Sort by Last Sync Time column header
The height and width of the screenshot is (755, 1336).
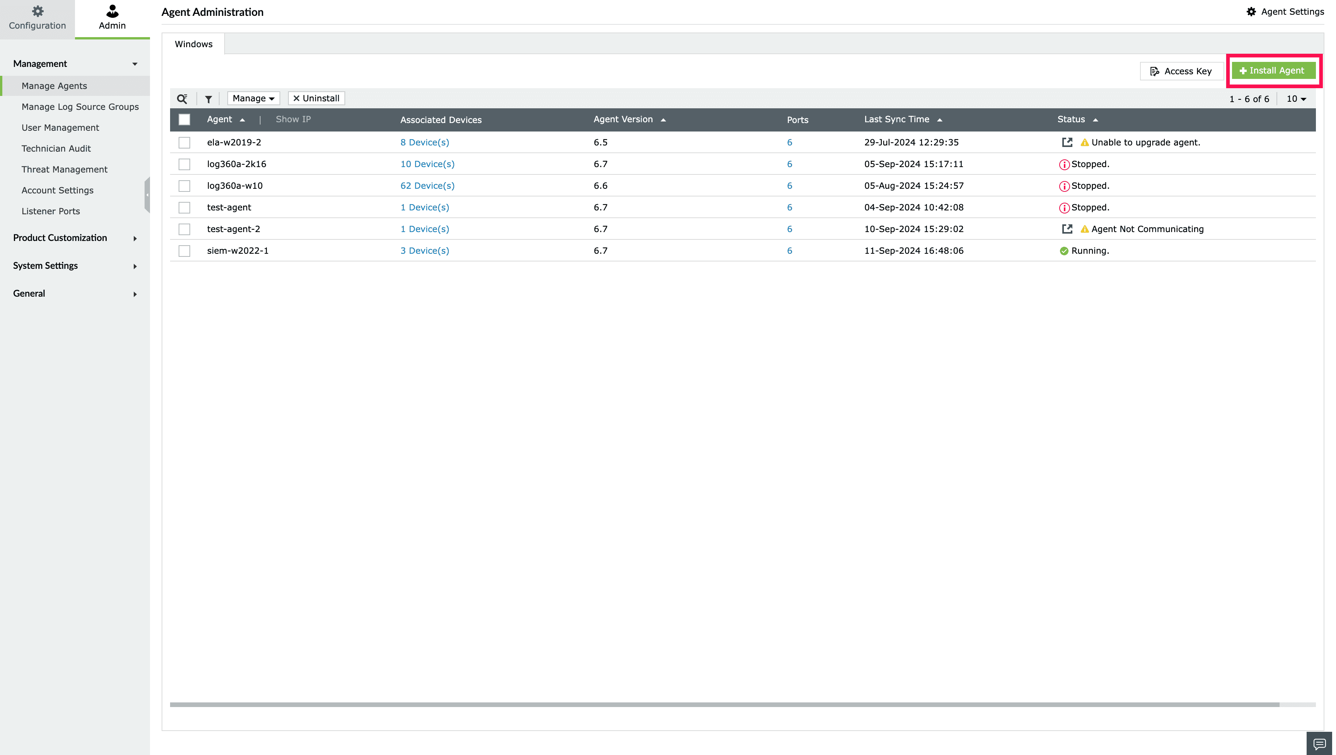tap(897, 120)
